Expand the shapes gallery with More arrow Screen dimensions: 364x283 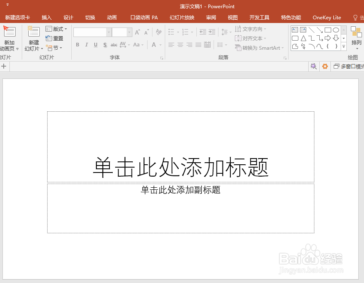[344, 46]
